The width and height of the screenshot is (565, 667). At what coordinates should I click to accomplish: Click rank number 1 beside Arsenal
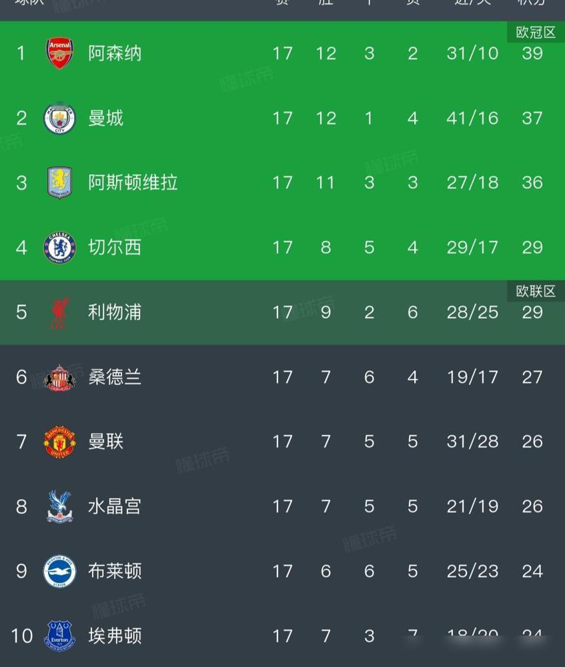(20, 53)
